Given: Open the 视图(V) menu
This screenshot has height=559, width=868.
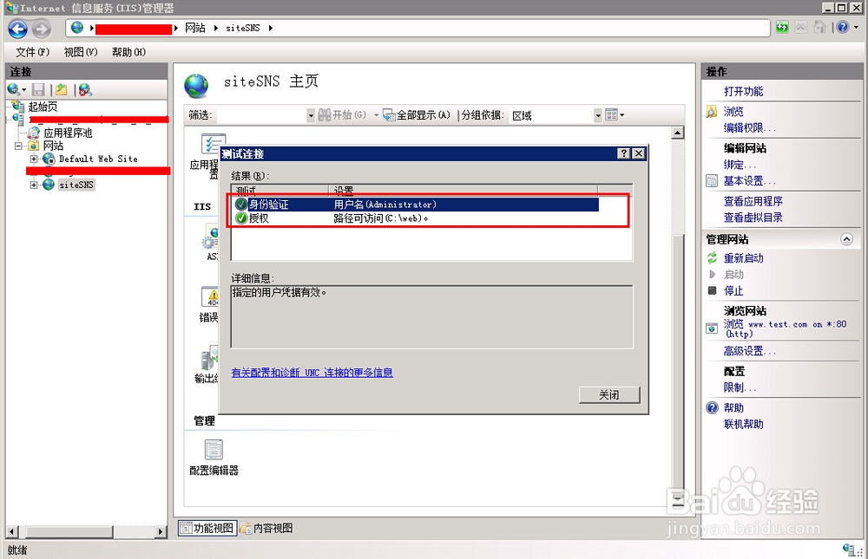Looking at the screenshot, I should click(x=79, y=51).
